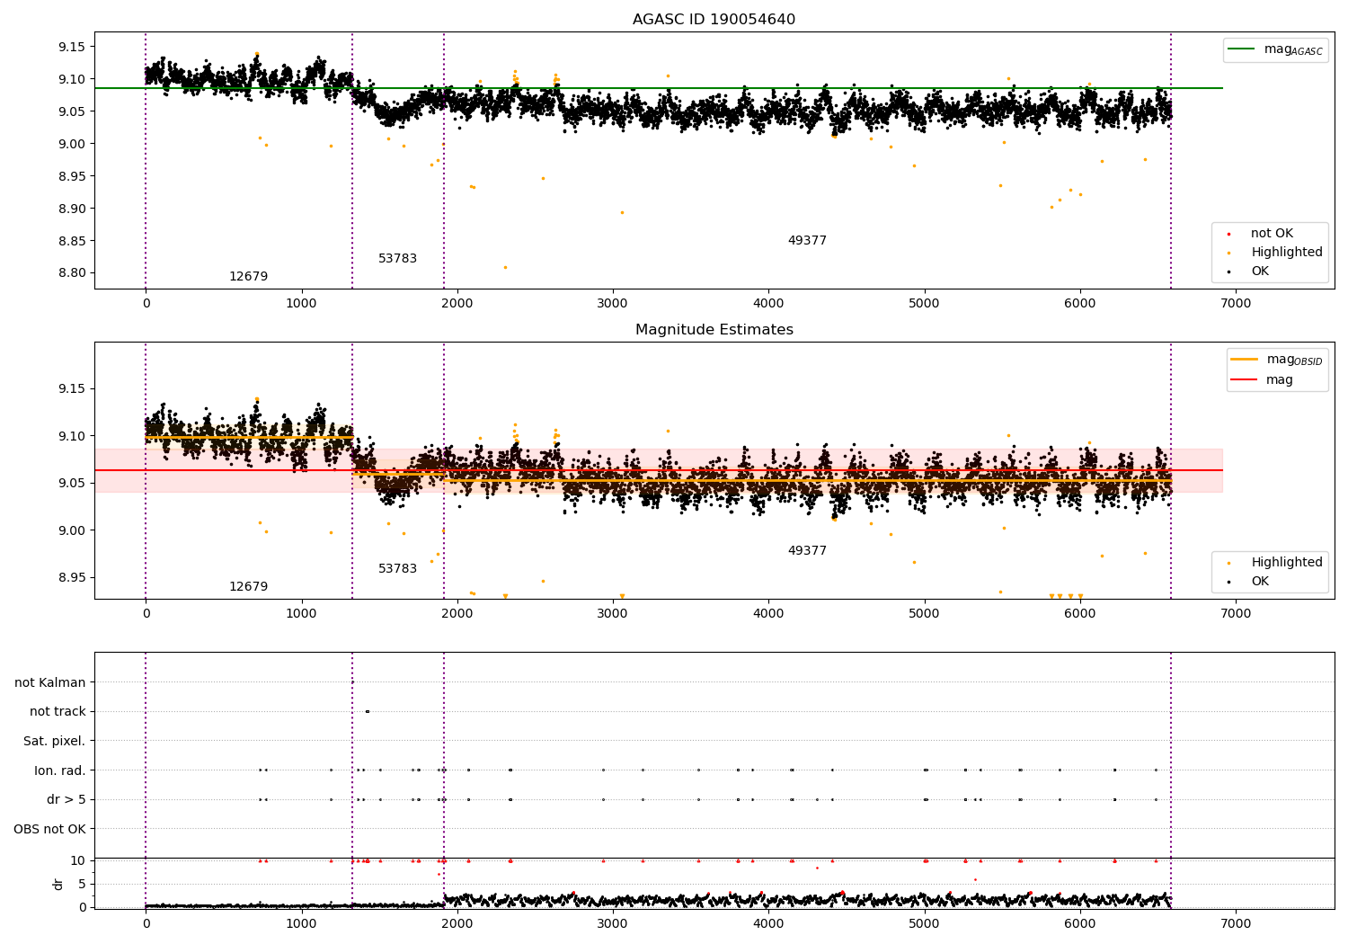The width and height of the screenshot is (1348, 944).
Task: Click the 3000 x-tick under Magnitude Estimates plot
Action: [613, 614]
